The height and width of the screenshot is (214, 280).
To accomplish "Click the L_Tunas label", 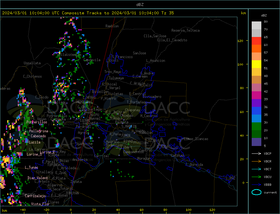I will point(31,167).
